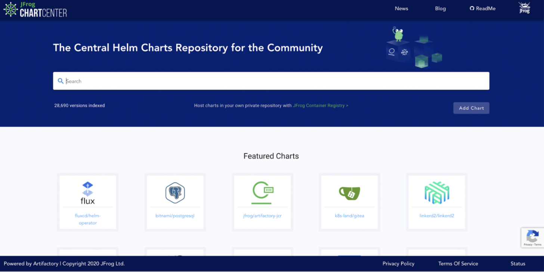Open the Privacy Policy footer link
Screen dimensions: 544x272
click(398, 263)
